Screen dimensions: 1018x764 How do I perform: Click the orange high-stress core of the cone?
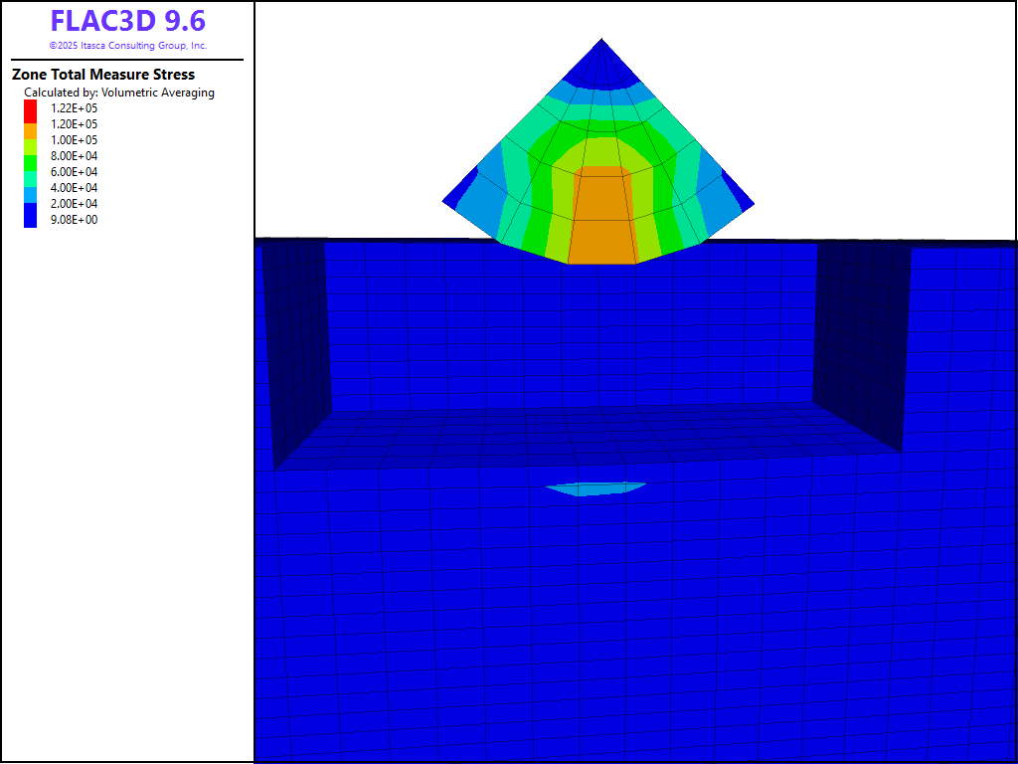pyautogui.click(x=601, y=219)
